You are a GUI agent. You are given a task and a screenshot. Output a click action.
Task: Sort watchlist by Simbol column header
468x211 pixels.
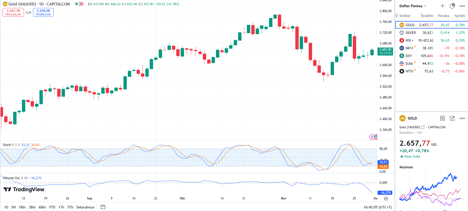[x=405, y=16]
